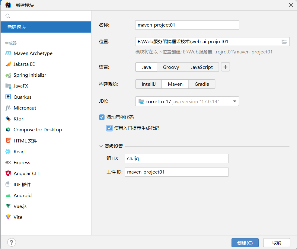Select the Micronaut entry
This screenshot has height=249, width=297.
click(x=46, y=108)
